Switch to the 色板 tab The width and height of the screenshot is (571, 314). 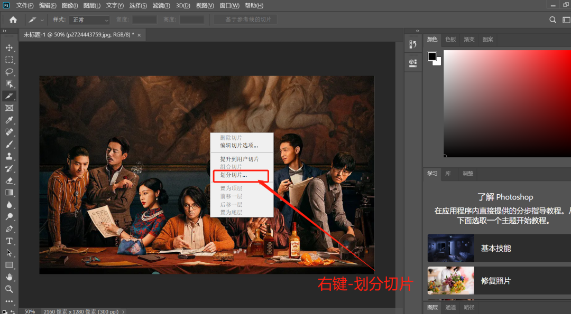[x=450, y=40]
